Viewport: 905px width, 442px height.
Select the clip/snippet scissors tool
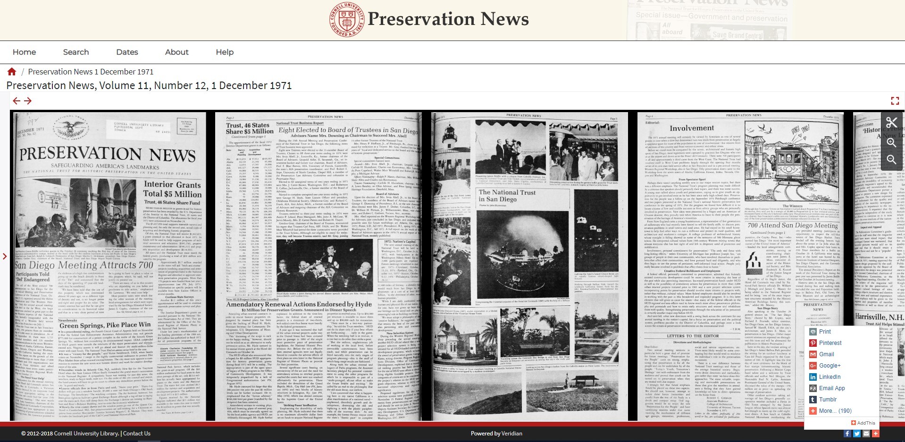click(892, 123)
